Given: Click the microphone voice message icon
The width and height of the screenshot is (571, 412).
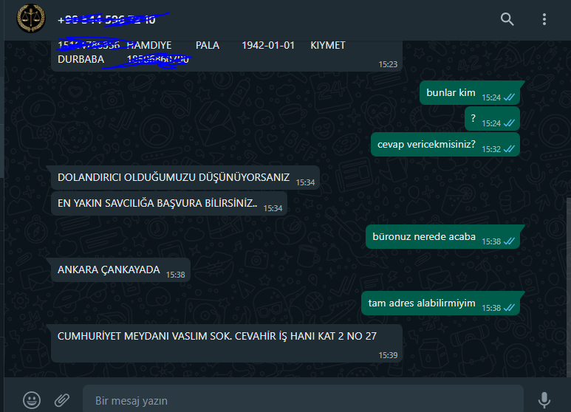Looking at the screenshot, I should coord(544,400).
